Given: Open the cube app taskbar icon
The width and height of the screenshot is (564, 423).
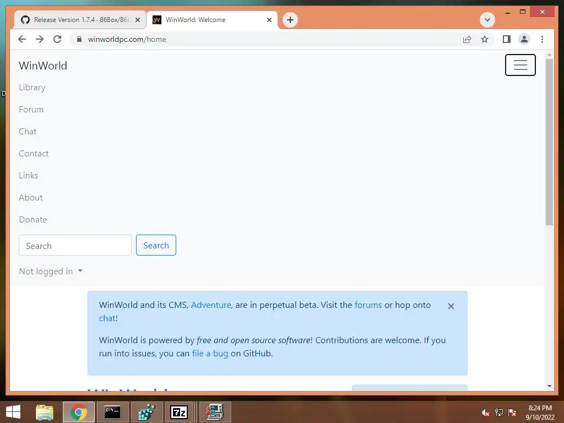Looking at the screenshot, I should click(147, 412).
